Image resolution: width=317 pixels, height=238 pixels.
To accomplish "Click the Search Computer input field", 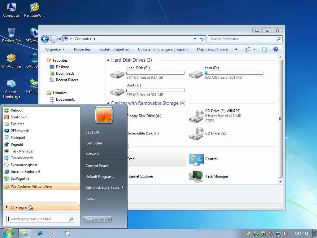I will (x=245, y=39).
